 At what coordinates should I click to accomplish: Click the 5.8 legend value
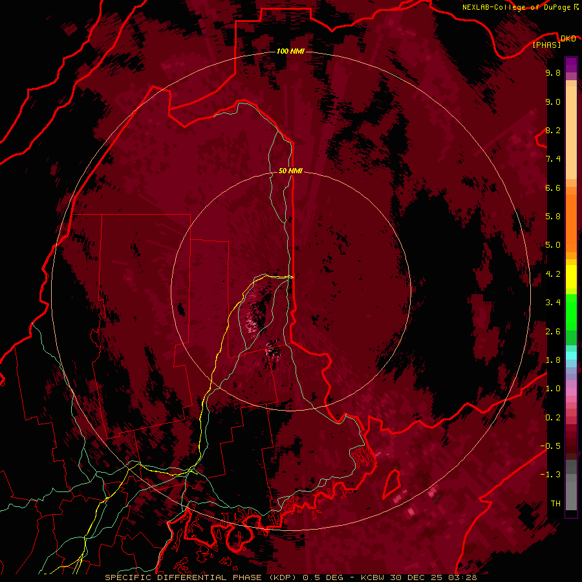[x=553, y=217]
